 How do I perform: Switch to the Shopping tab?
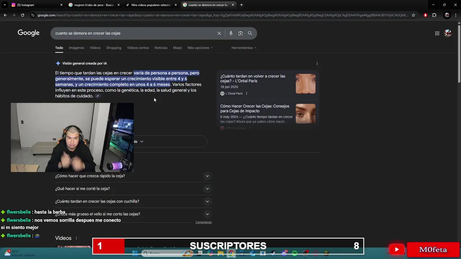point(114,47)
